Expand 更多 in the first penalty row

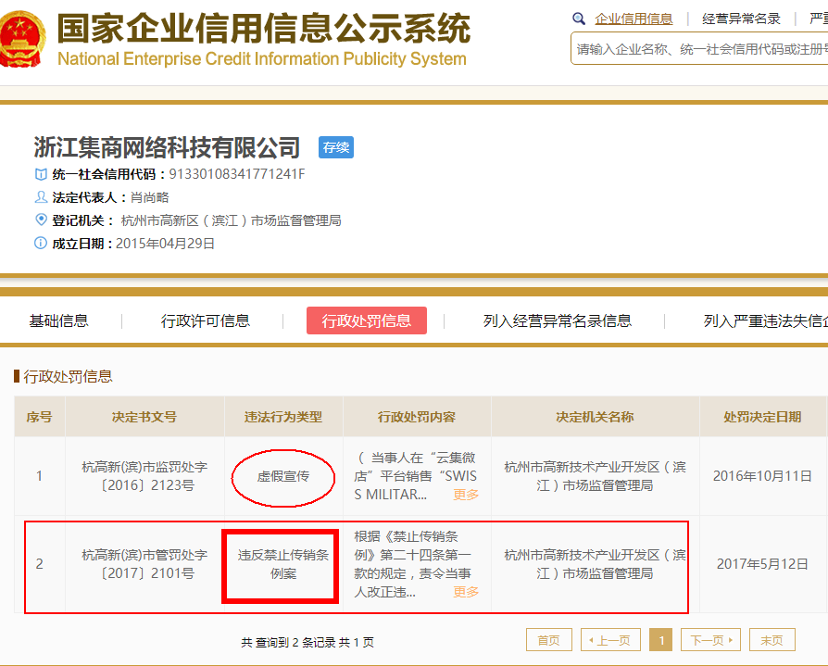466,495
